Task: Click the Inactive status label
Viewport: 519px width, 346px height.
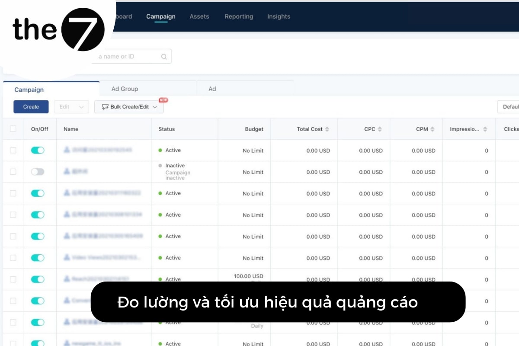Action: (175, 166)
